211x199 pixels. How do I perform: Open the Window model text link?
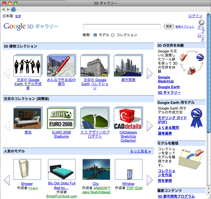click(x=128, y=184)
